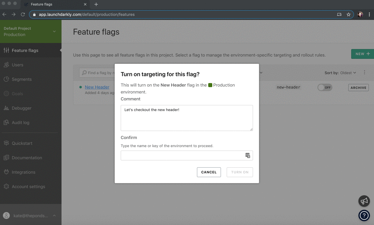Screen dimensions: 374x225
Task: Open Account settings
Action: [x=28, y=186]
